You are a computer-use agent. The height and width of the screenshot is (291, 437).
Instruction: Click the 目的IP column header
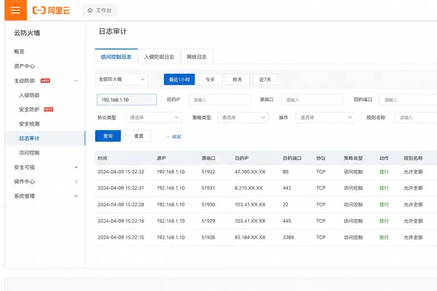pyautogui.click(x=242, y=158)
